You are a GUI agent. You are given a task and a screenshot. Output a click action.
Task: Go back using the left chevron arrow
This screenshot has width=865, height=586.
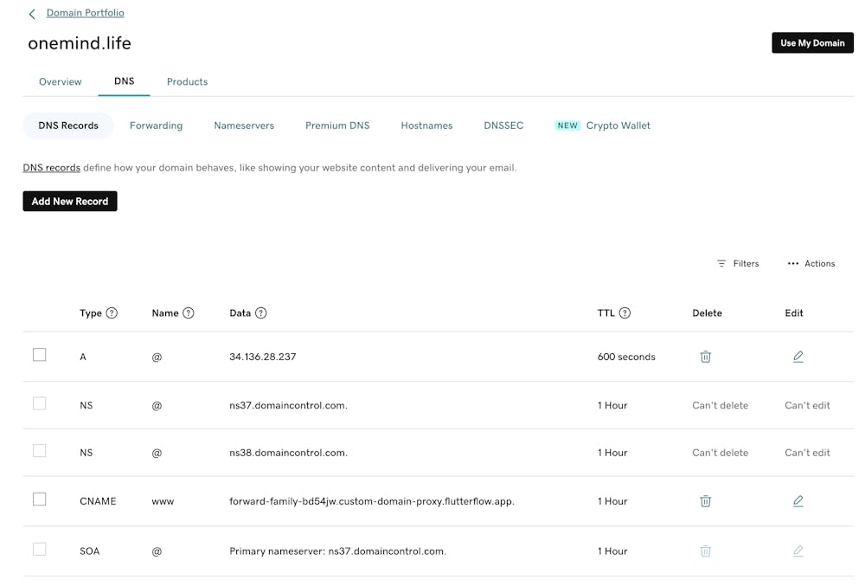(32, 14)
